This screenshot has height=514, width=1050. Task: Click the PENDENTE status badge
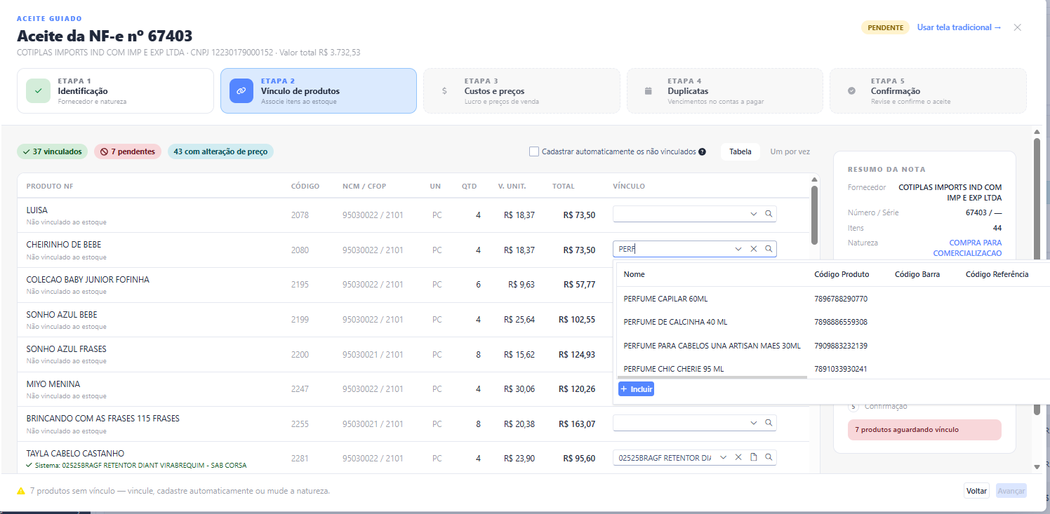click(885, 27)
